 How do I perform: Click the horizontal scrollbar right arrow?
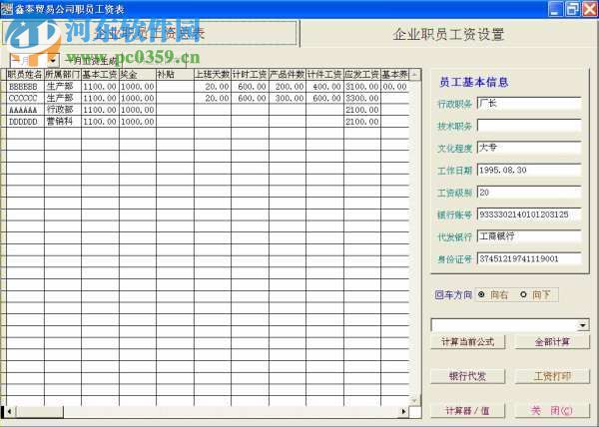tap(403, 412)
